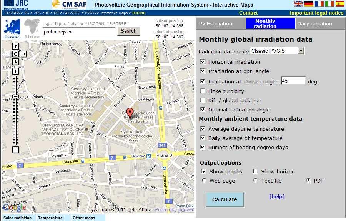Image resolution: width=346 pixels, height=221 pixels.
Task: Pan the map up with the arrow
Action: coord(15,47)
